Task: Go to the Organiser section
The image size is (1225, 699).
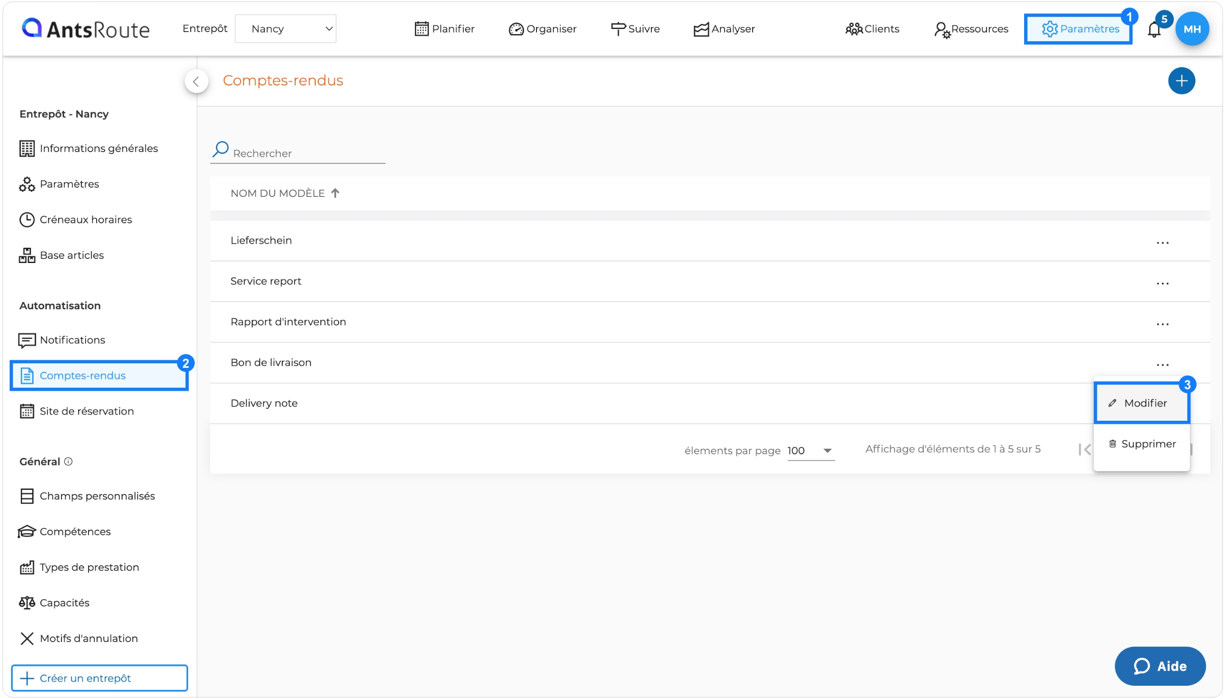Action: 543,29
